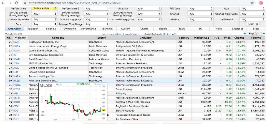Open the RSI (14) filter dropdown
Viewport: 267px width, 124px height.
(200, 9)
